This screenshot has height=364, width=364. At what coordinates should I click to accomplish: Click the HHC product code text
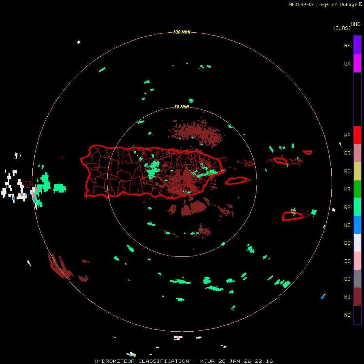pos(356,24)
